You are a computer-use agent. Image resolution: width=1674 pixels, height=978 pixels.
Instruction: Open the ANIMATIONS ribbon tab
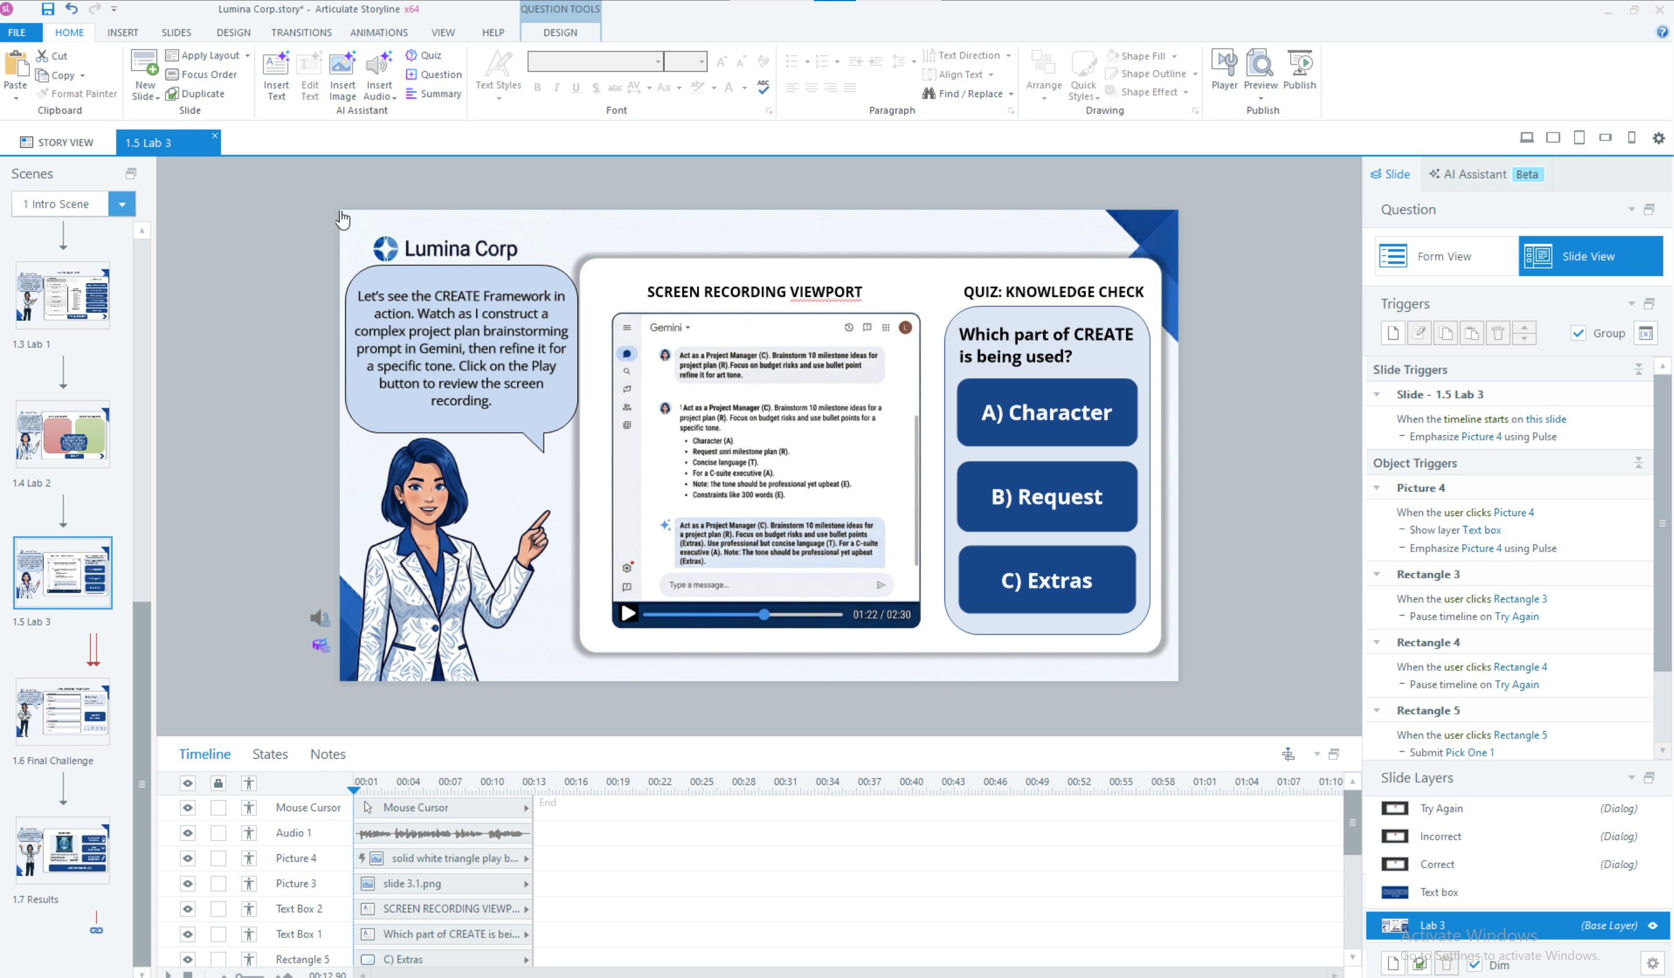pyautogui.click(x=378, y=32)
